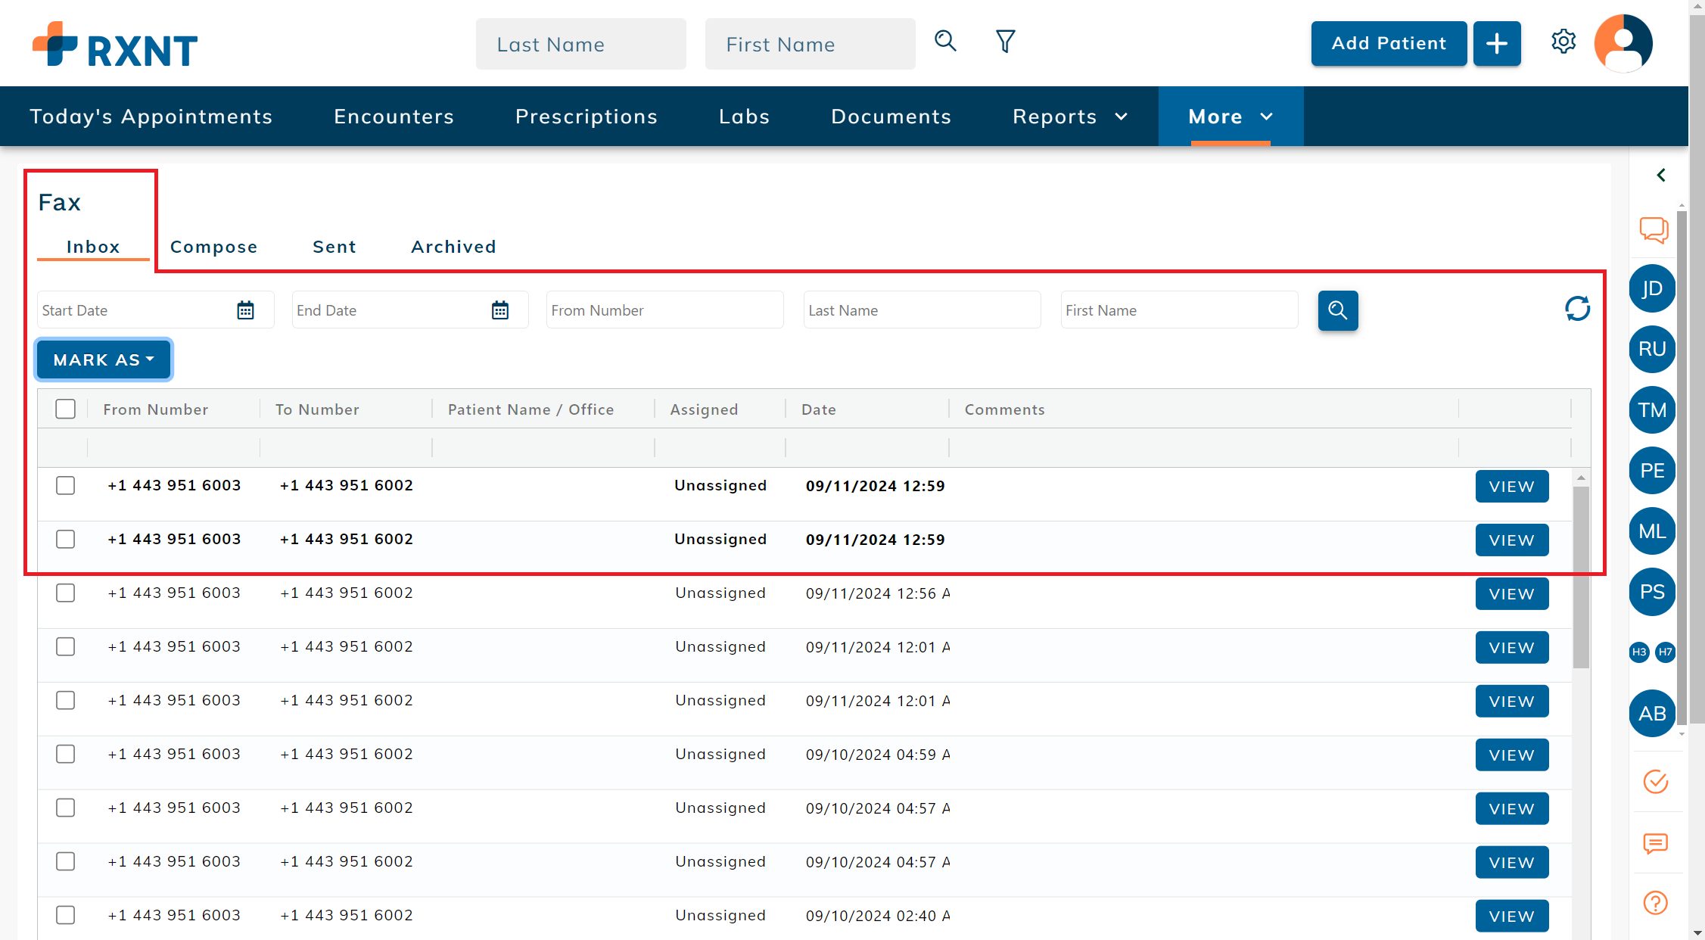Click VIEW for the first fax row
Viewport: 1705px width, 940px height.
1511,486
